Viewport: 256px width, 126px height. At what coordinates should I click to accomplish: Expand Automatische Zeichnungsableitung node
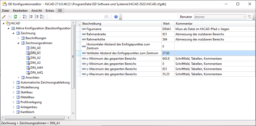(14, 82)
